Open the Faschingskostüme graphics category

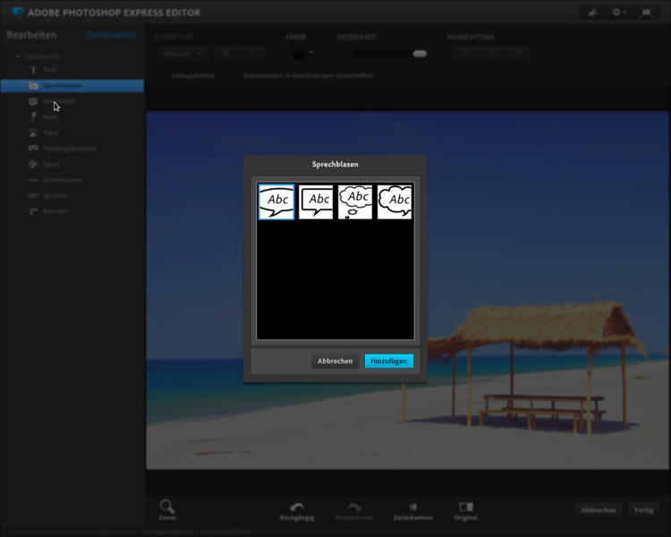tap(63, 149)
